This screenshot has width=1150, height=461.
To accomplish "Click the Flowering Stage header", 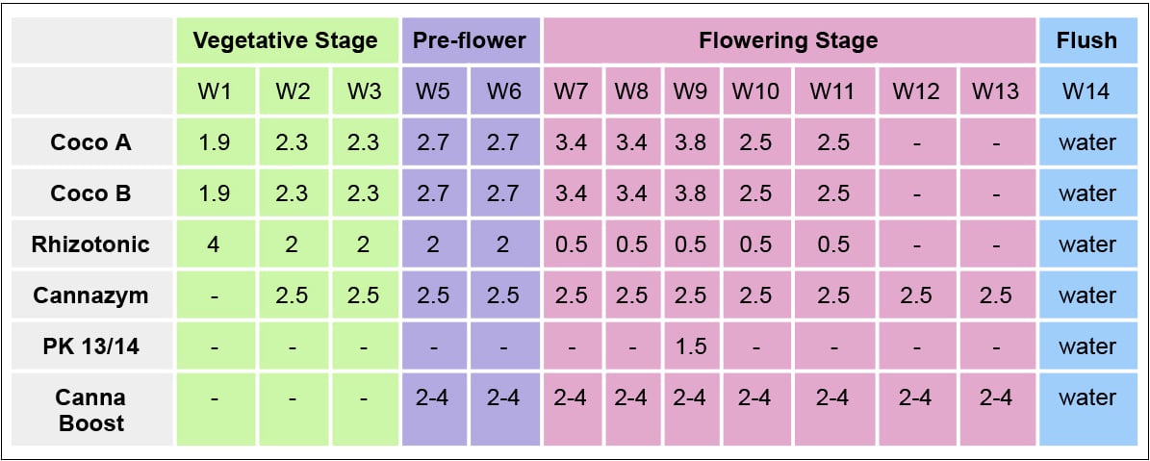I will pos(788,41).
